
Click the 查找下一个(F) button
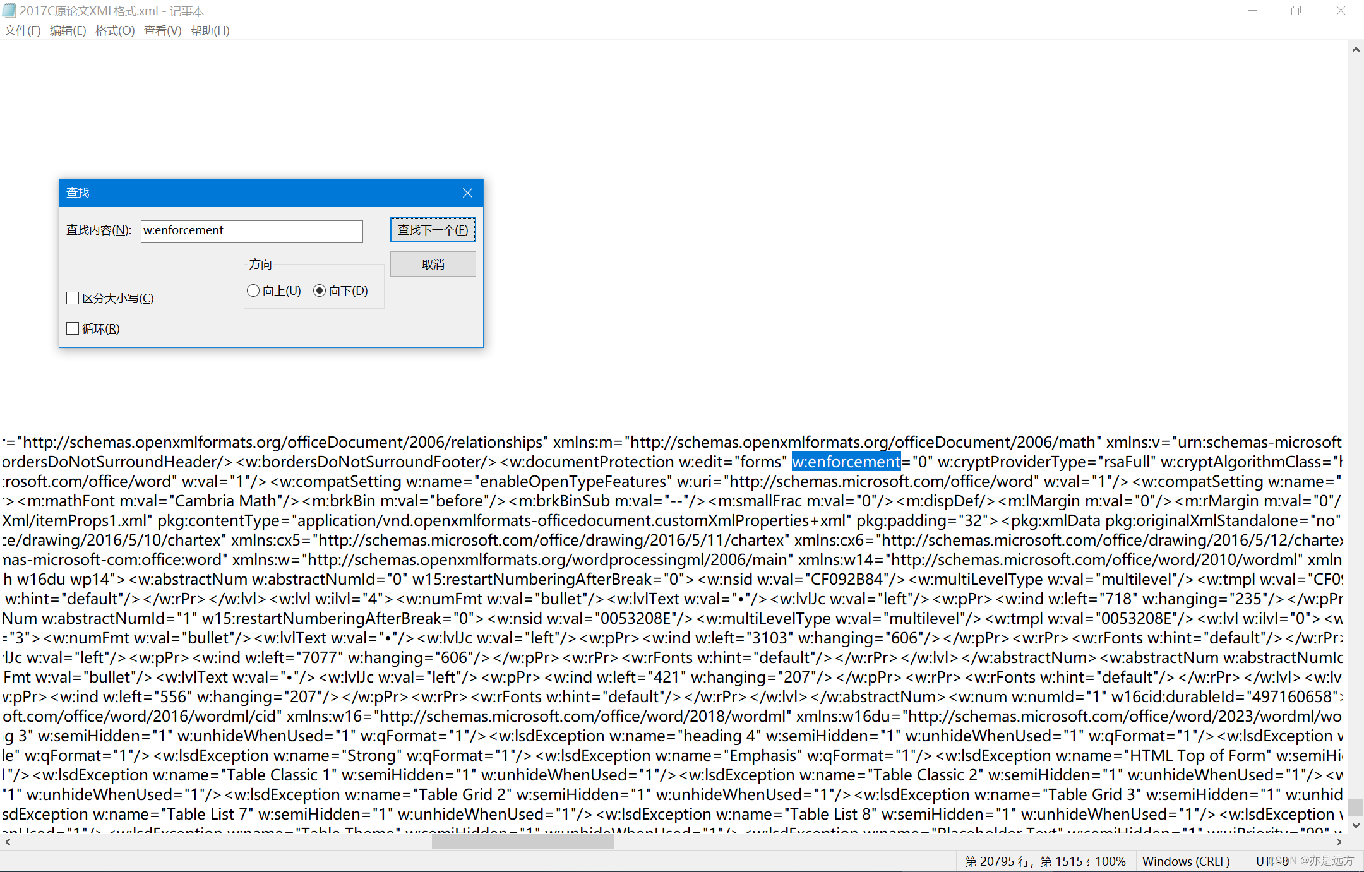433,230
